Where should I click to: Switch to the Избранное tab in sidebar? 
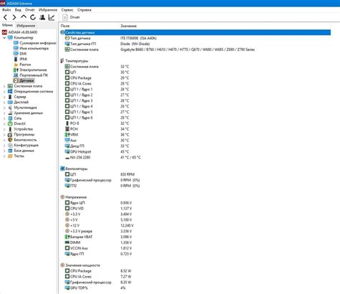point(26,25)
